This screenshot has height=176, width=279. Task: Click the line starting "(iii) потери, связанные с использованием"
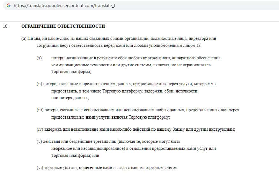pyautogui.click(x=138, y=110)
